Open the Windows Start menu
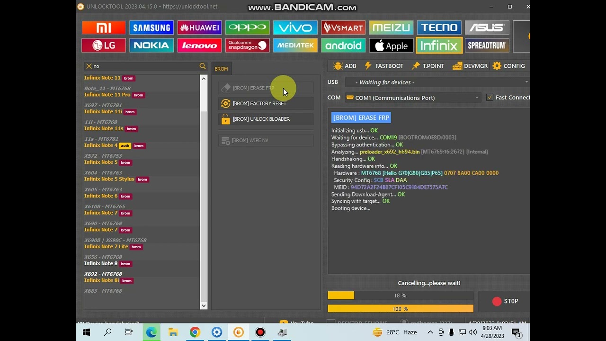The width and height of the screenshot is (606, 341). click(x=86, y=332)
